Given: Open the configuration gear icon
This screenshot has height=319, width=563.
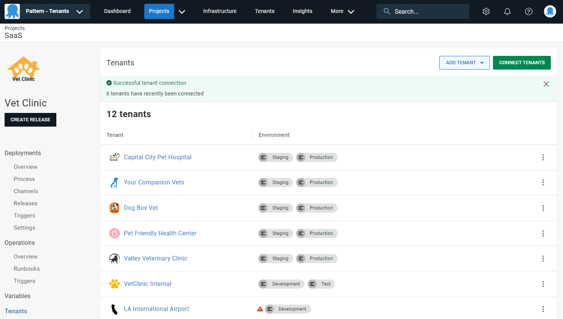Looking at the screenshot, I should click(486, 11).
